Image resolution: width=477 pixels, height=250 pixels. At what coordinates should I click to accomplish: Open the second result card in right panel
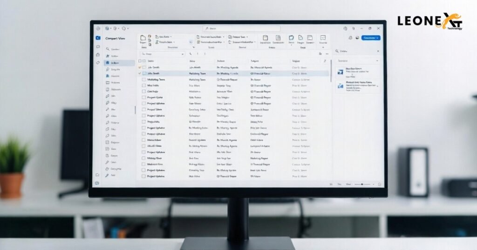tap(358, 86)
